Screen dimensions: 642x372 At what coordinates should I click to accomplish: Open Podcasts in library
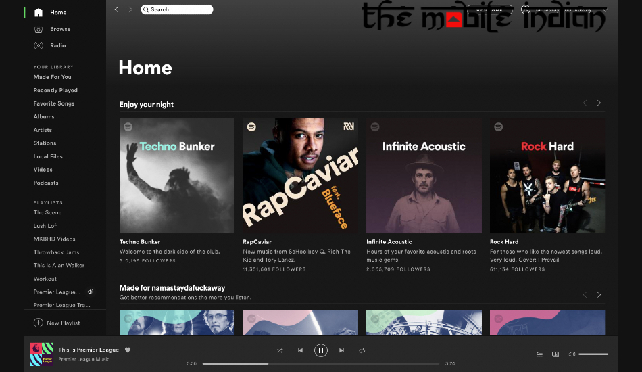46,183
